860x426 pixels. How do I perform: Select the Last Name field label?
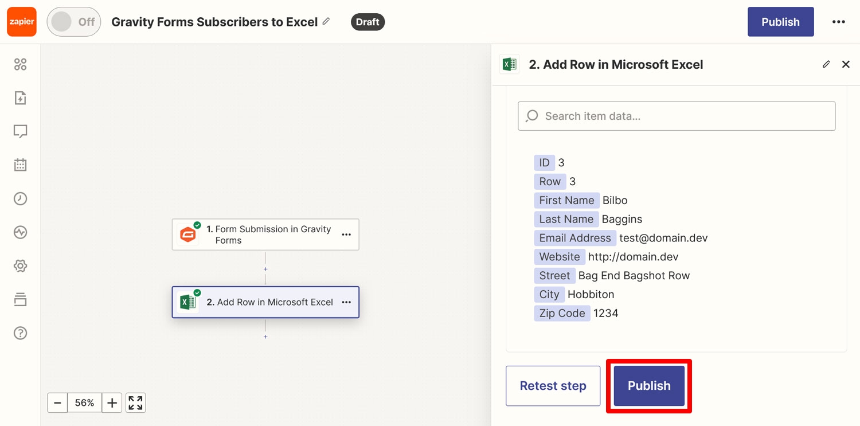tap(566, 219)
